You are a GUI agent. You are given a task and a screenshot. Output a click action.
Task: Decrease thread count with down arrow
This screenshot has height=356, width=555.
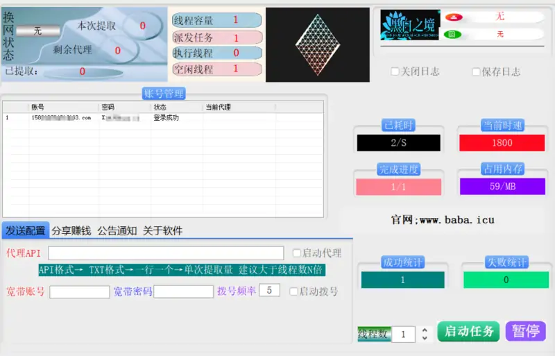point(425,338)
